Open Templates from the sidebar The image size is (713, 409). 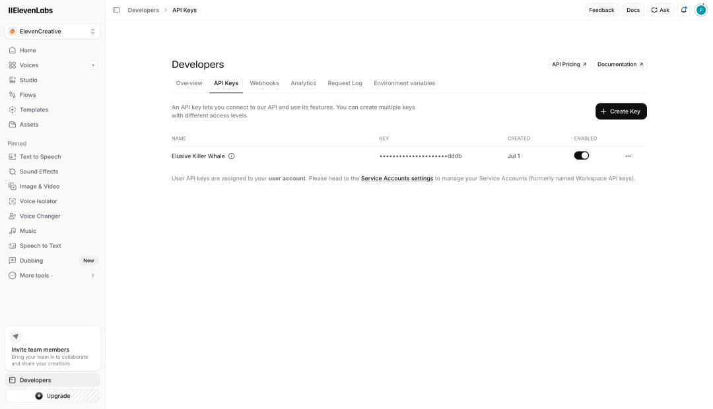53,110
